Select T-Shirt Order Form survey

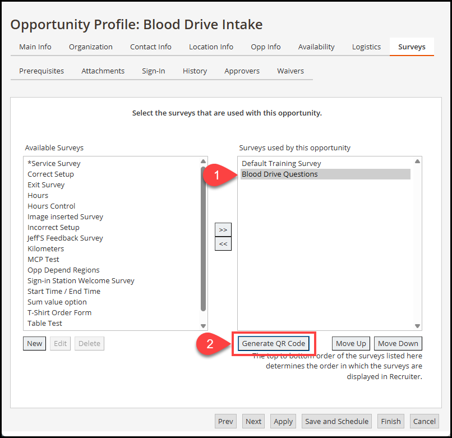pyautogui.click(x=59, y=312)
